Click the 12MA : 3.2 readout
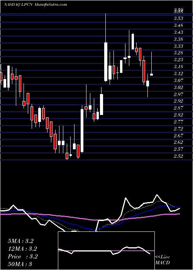 (x=22, y=249)
